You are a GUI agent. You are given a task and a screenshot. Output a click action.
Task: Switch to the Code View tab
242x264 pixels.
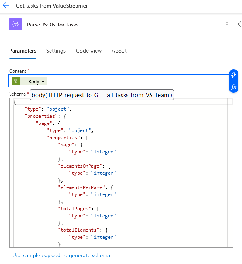(x=89, y=51)
